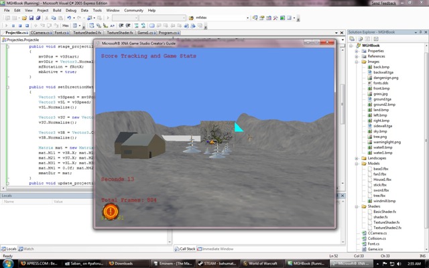The height and width of the screenshot is (268, 429).
Task: Select the Locals tab at bottom
Action: [9, 249]
